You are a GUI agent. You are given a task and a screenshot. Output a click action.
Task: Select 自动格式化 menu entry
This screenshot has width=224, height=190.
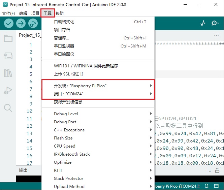point(98,22)
